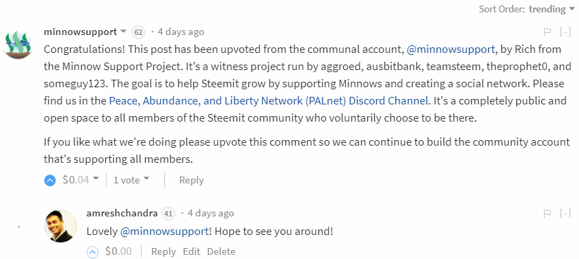The height and width of the screenshot is (259, 579).
Task: Click minnowsupport reputation badge 62
Action: (x=138, y=32)
